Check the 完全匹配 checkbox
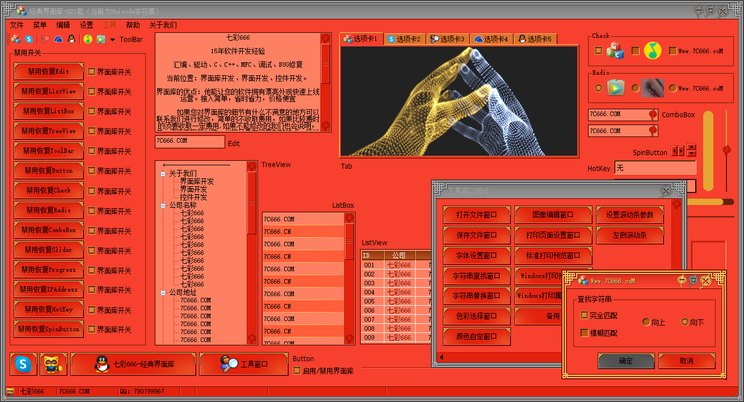 click(585, 315)
